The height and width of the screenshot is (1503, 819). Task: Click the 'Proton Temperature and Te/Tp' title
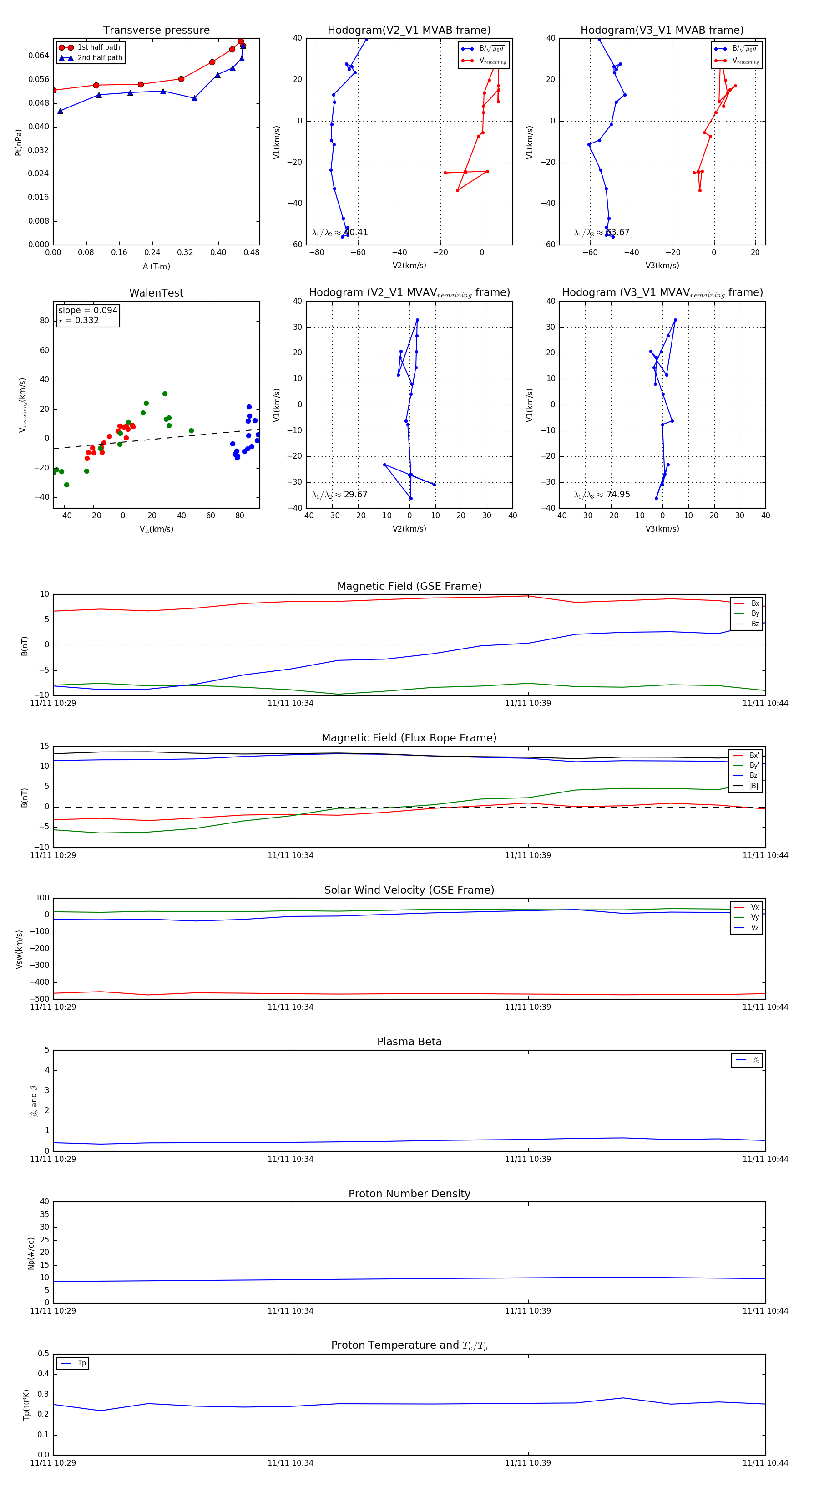coord(409,1345)
